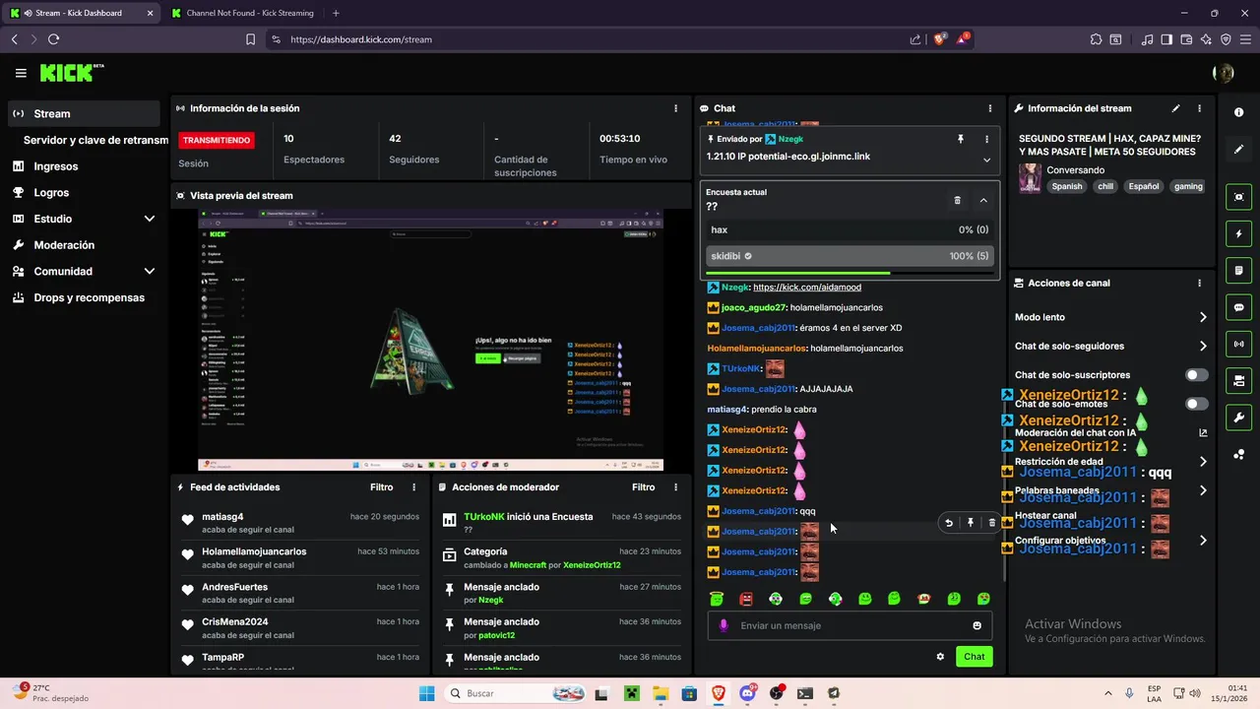This screenshot has height=709, width=1260.
Task: Open chat settings with the gear icon
Action: (x=940, y=657)
